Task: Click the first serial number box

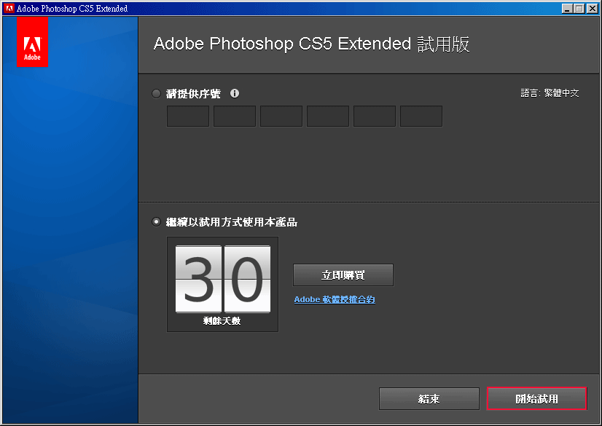Action: pos(188,117)
